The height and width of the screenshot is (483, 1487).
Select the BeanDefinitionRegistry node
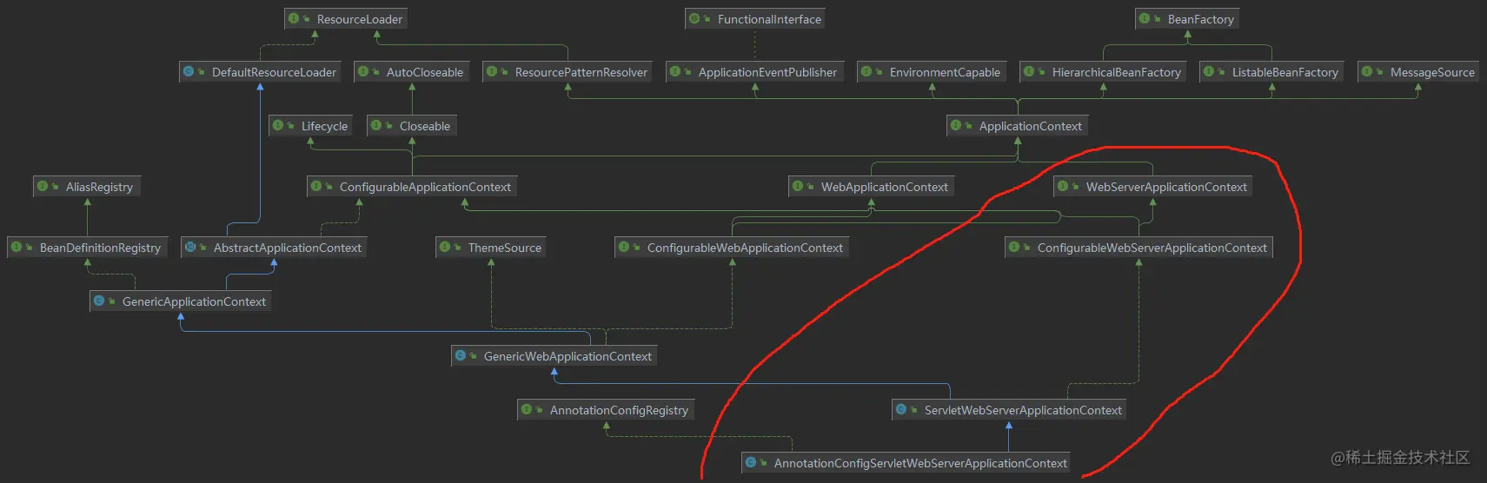click(x=88, y=248)
